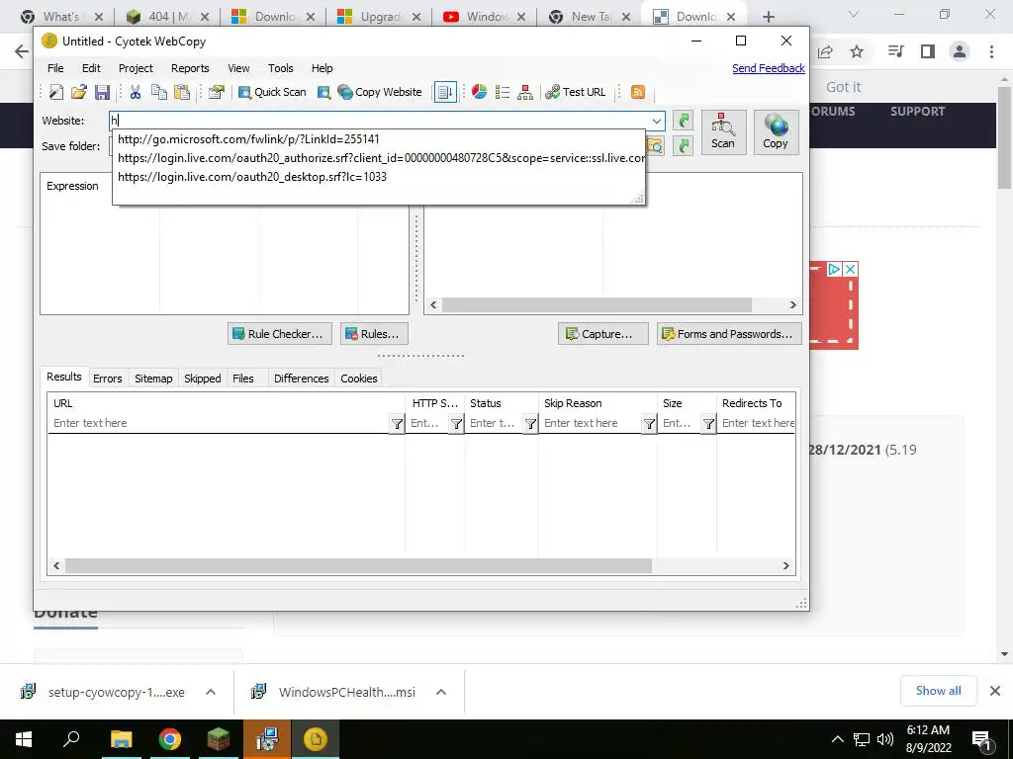This screenshot has width=1013, height=759.
Task: Click the scan icon next to Copy Website
Action: [323, 92]
